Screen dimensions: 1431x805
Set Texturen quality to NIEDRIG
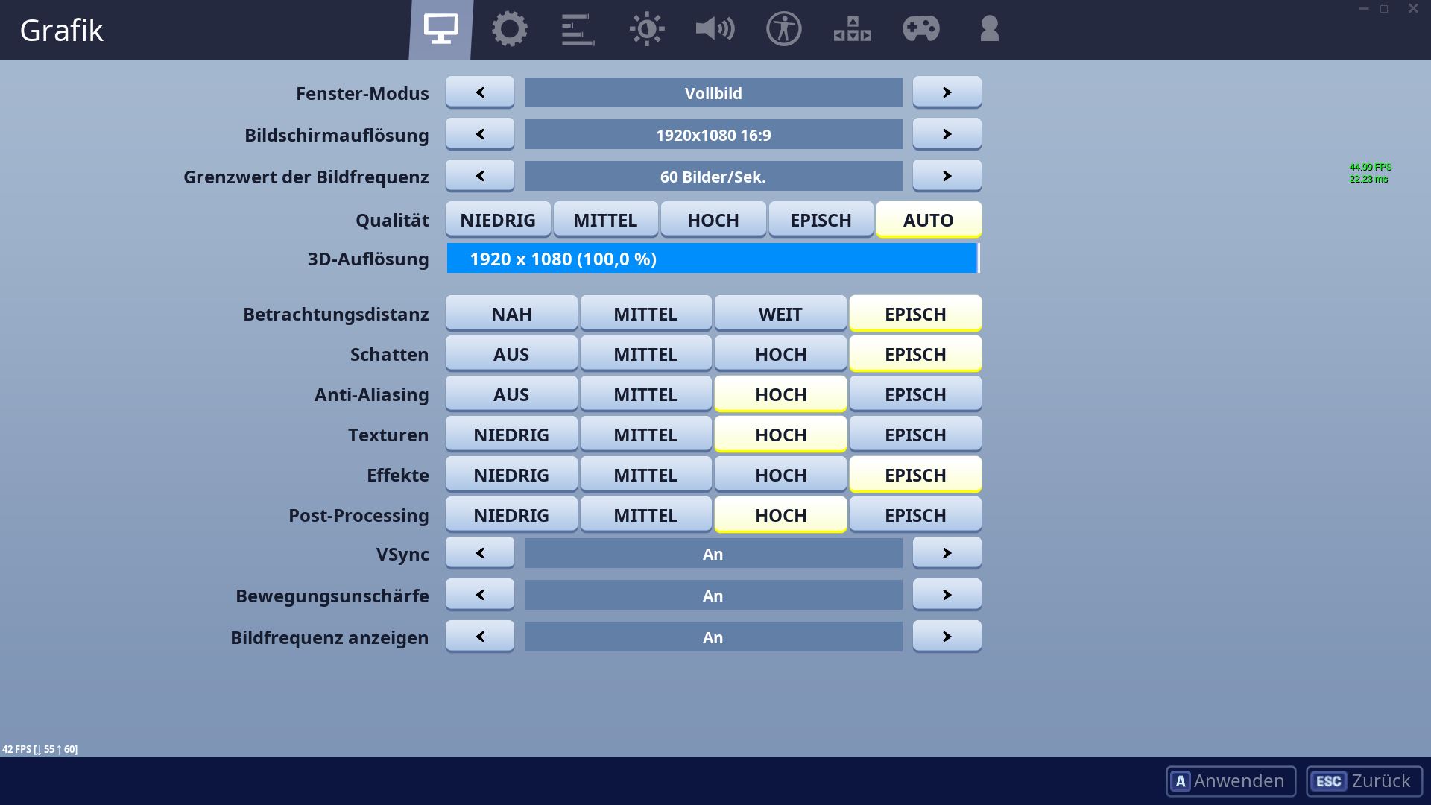[511, 435]
